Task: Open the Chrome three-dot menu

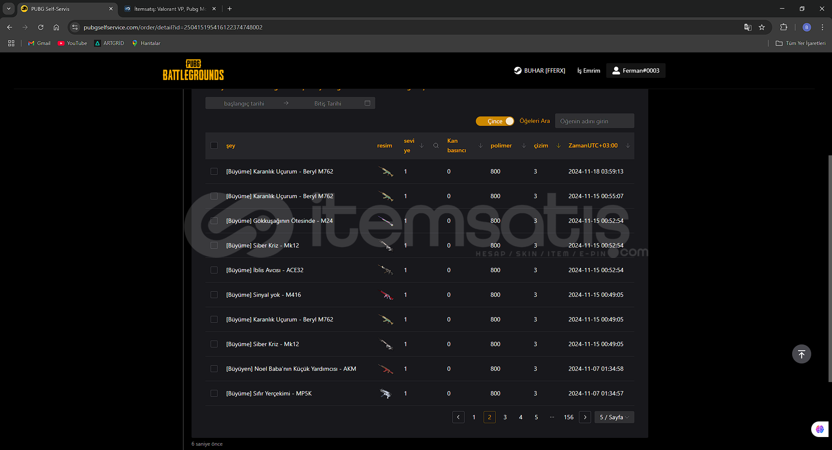Action: pyautogui.click(x=822, y=27)
